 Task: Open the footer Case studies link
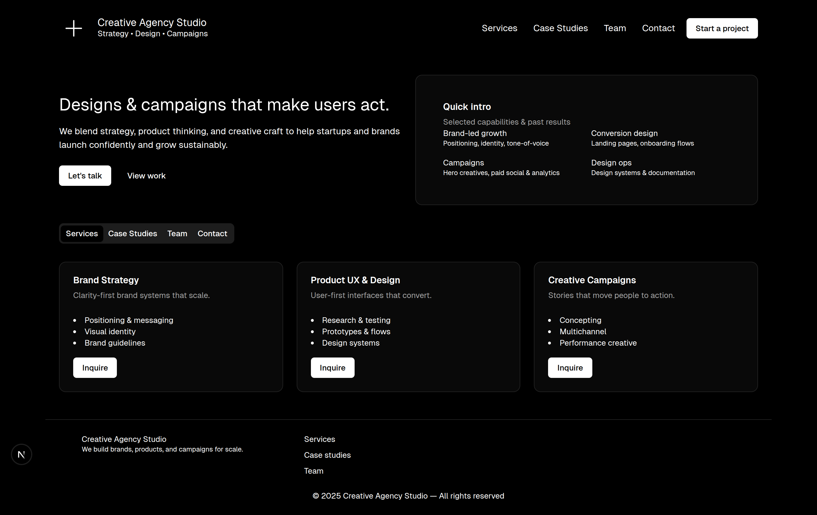[x=327, y=455]
